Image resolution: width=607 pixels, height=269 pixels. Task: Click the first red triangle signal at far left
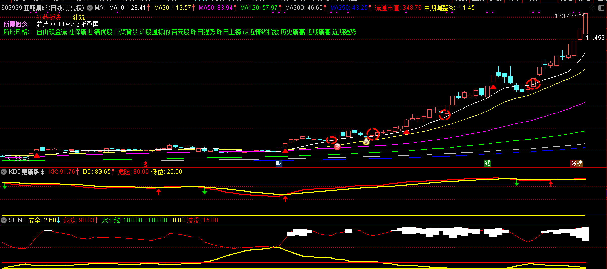tap(37, 156)
